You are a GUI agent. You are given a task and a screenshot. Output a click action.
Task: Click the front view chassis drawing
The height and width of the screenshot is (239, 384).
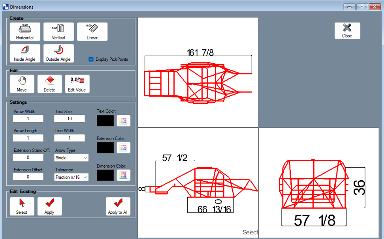[x=314, y=184]
